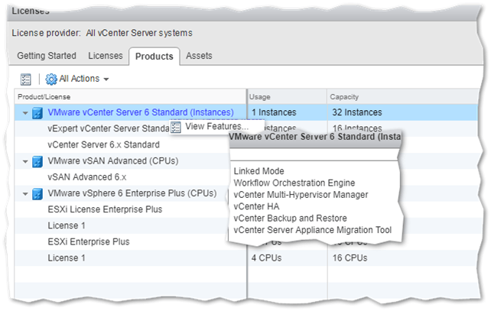Click the View Features context menu icon
491x311 pixels.
(176, 127)
